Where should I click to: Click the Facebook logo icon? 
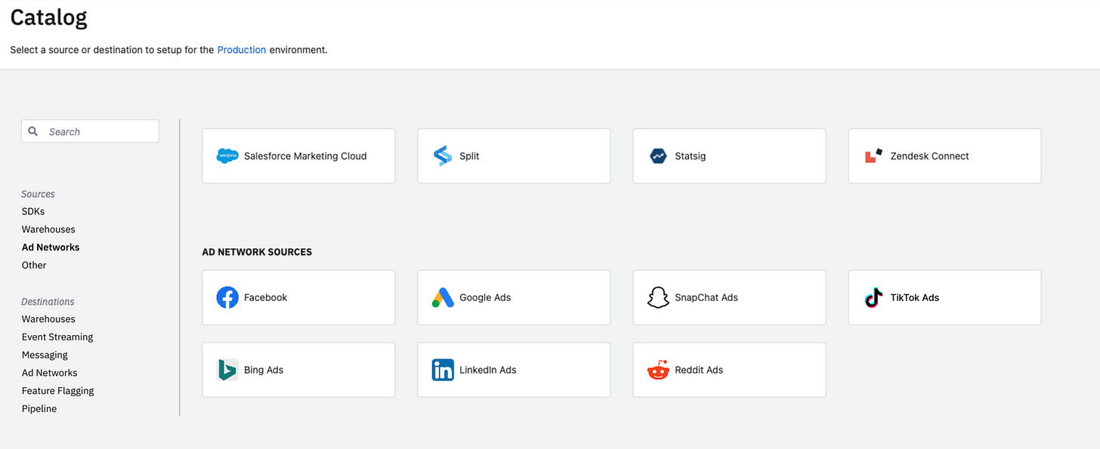point(227,297)
